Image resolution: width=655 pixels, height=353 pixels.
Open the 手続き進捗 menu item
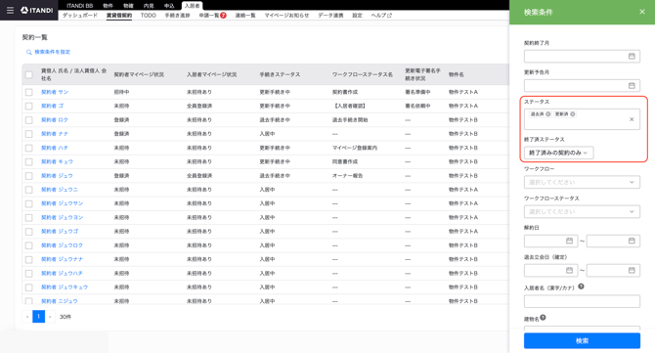click(x=178, y=16)
